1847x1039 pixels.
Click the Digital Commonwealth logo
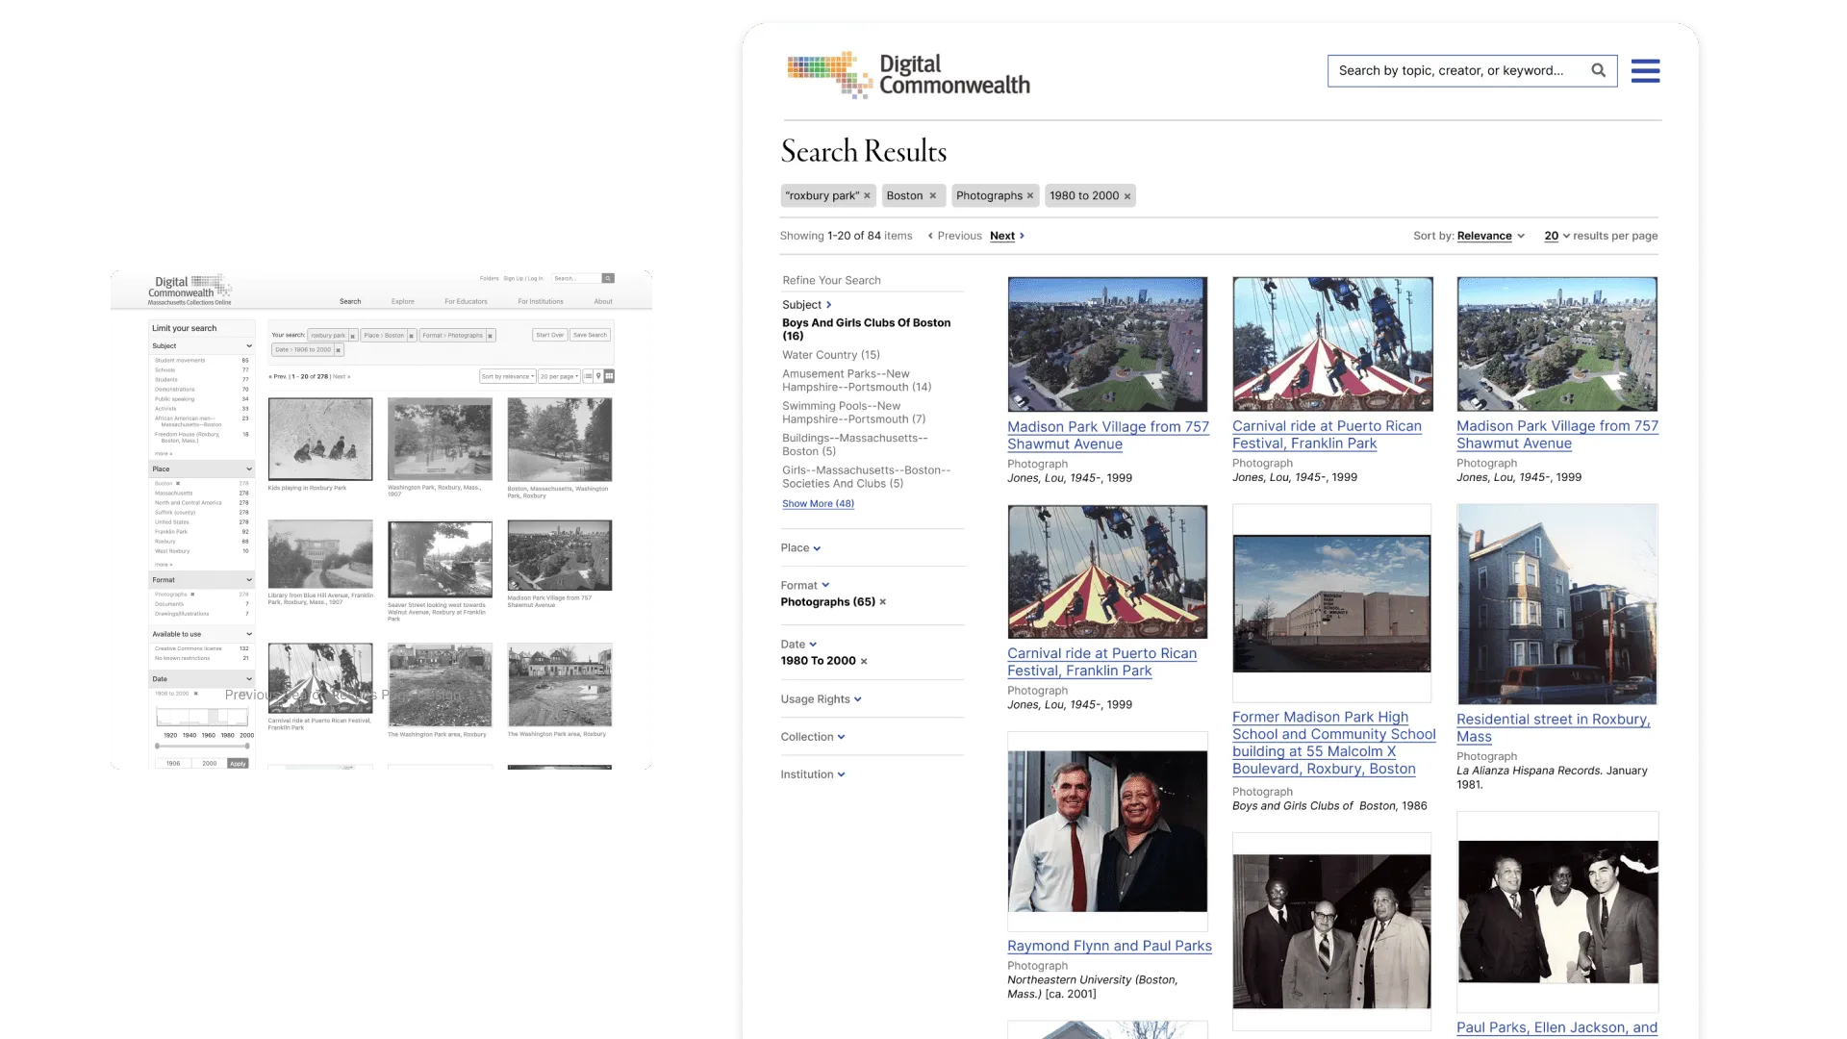pyautogui.click(x=908, y=75)
